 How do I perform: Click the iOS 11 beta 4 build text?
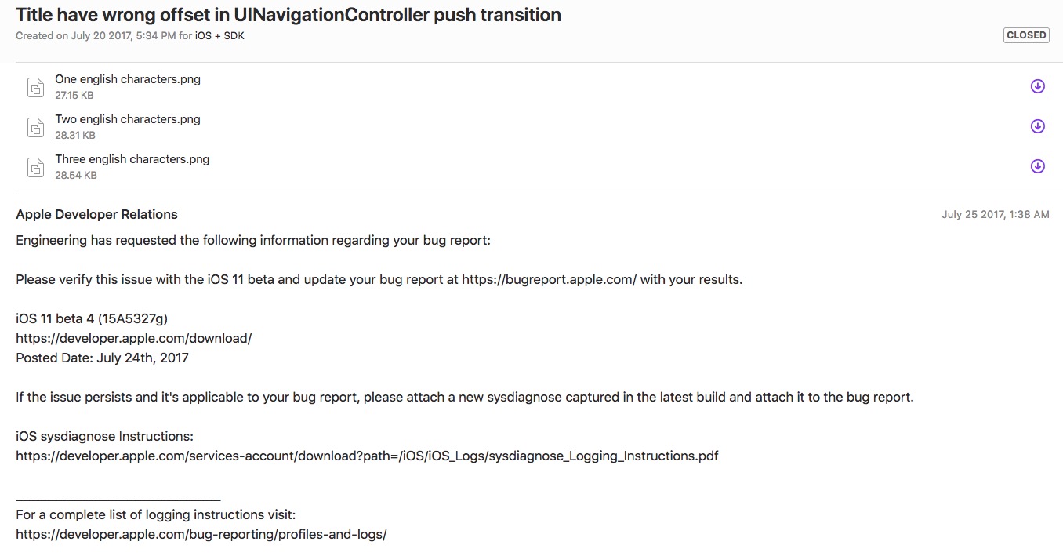point(92,318)
